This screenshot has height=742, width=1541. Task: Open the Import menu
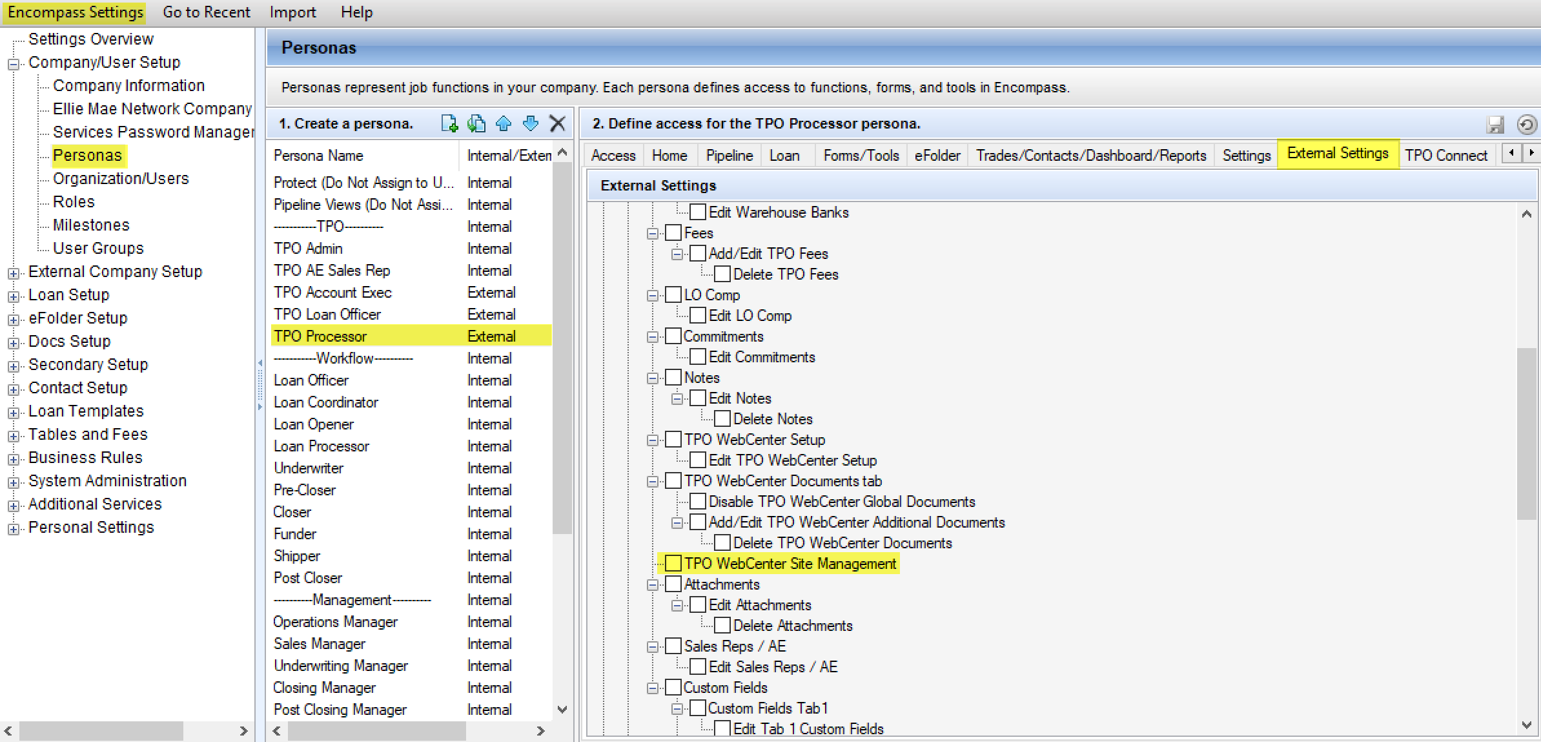click(x=292, y=12)
